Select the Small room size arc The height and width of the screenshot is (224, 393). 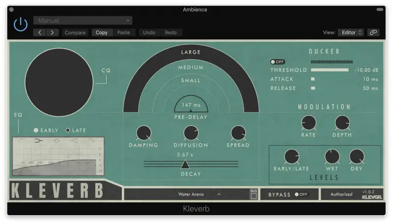click(191, 80)
